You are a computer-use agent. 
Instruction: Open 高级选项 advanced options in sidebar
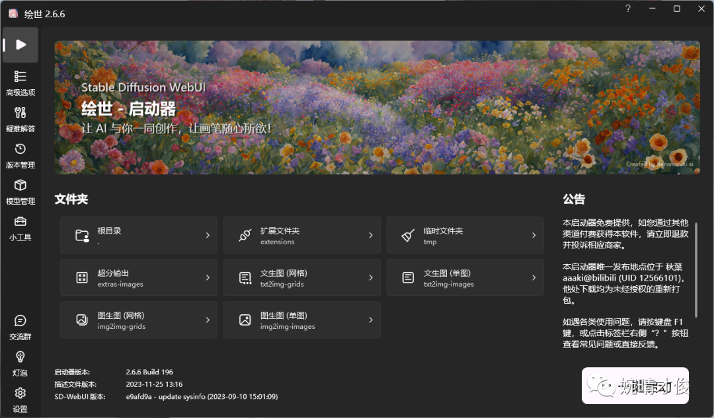pyautogui.click(x=20, y=83)
